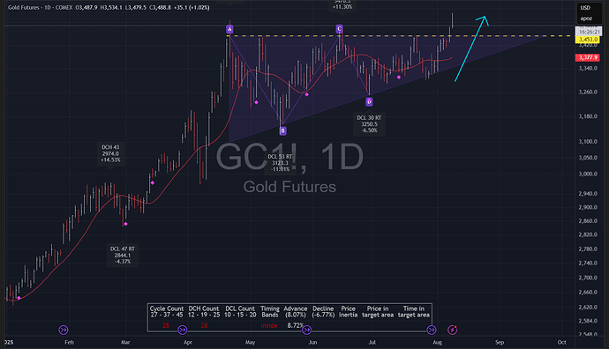
Task: Click the DCL Count 10 - 15 - 20 cell
Action: pyautogui.click(x=240, y=312)
